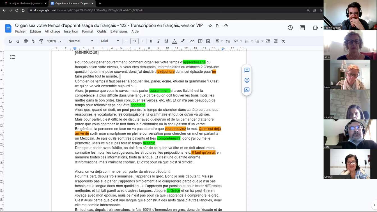Open the Outils menu

pyautogui.click(x=102, y=31)
